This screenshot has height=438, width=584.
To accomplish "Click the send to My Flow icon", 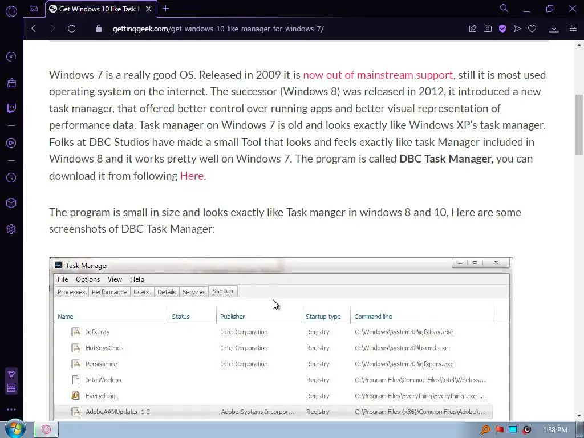I will pos(517,29).
